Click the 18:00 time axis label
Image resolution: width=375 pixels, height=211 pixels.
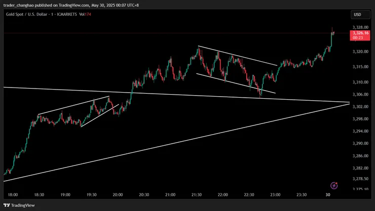point(13,195)
